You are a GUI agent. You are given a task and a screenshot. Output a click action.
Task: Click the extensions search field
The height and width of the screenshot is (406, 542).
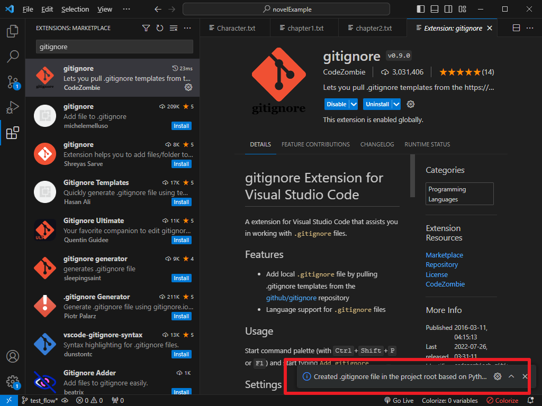pos(114,47)
